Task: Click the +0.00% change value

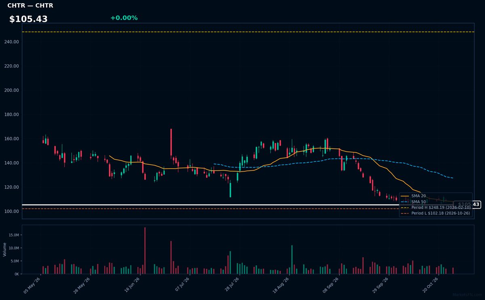Action: tap(124, 18)
